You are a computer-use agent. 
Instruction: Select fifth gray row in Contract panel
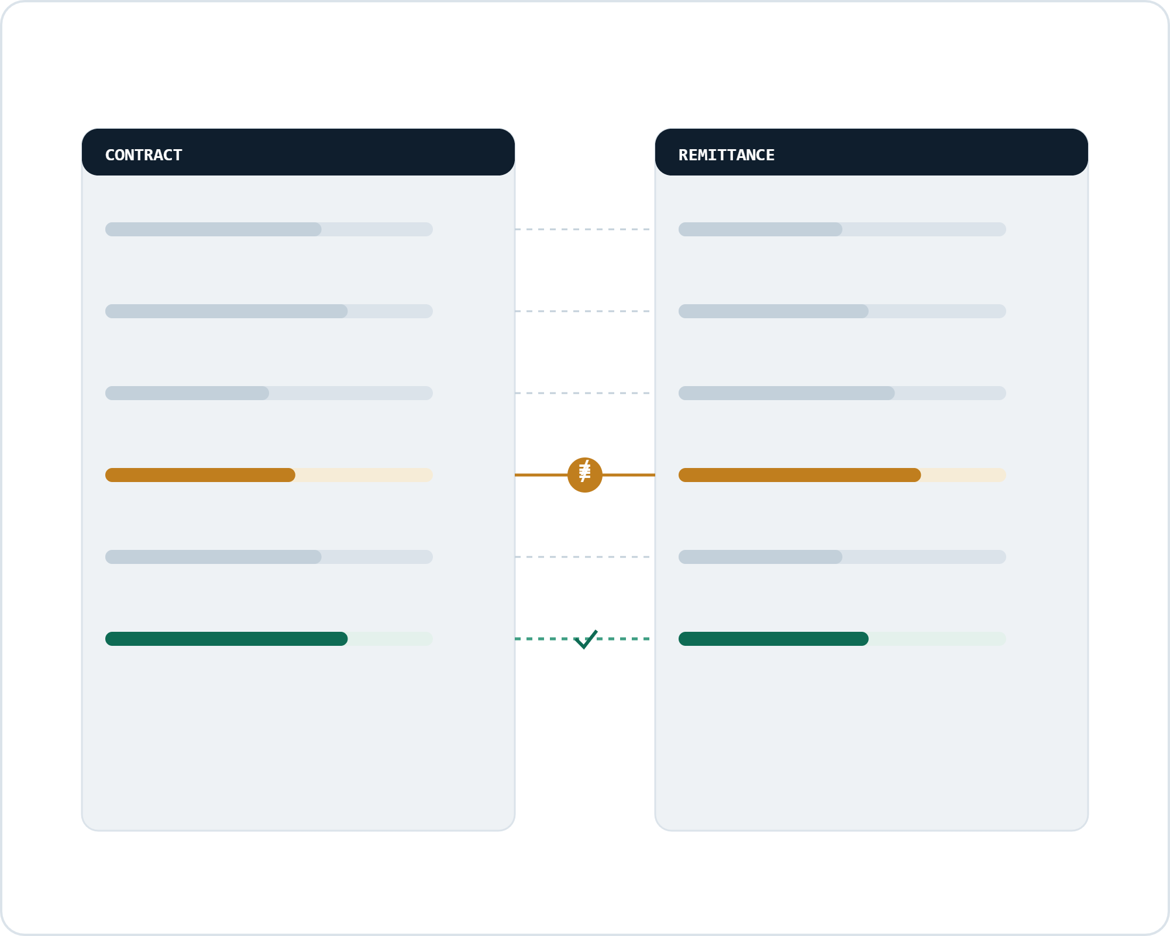269,557
